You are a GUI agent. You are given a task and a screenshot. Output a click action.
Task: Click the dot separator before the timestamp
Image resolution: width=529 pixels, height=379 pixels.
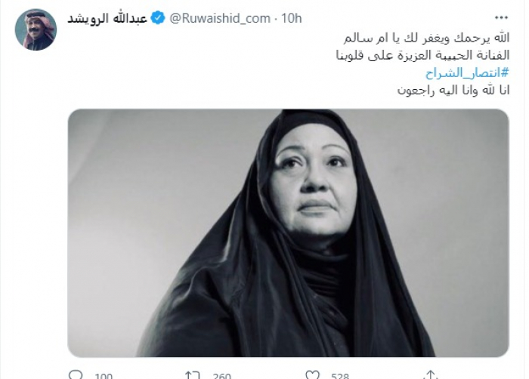click(276, 19)
